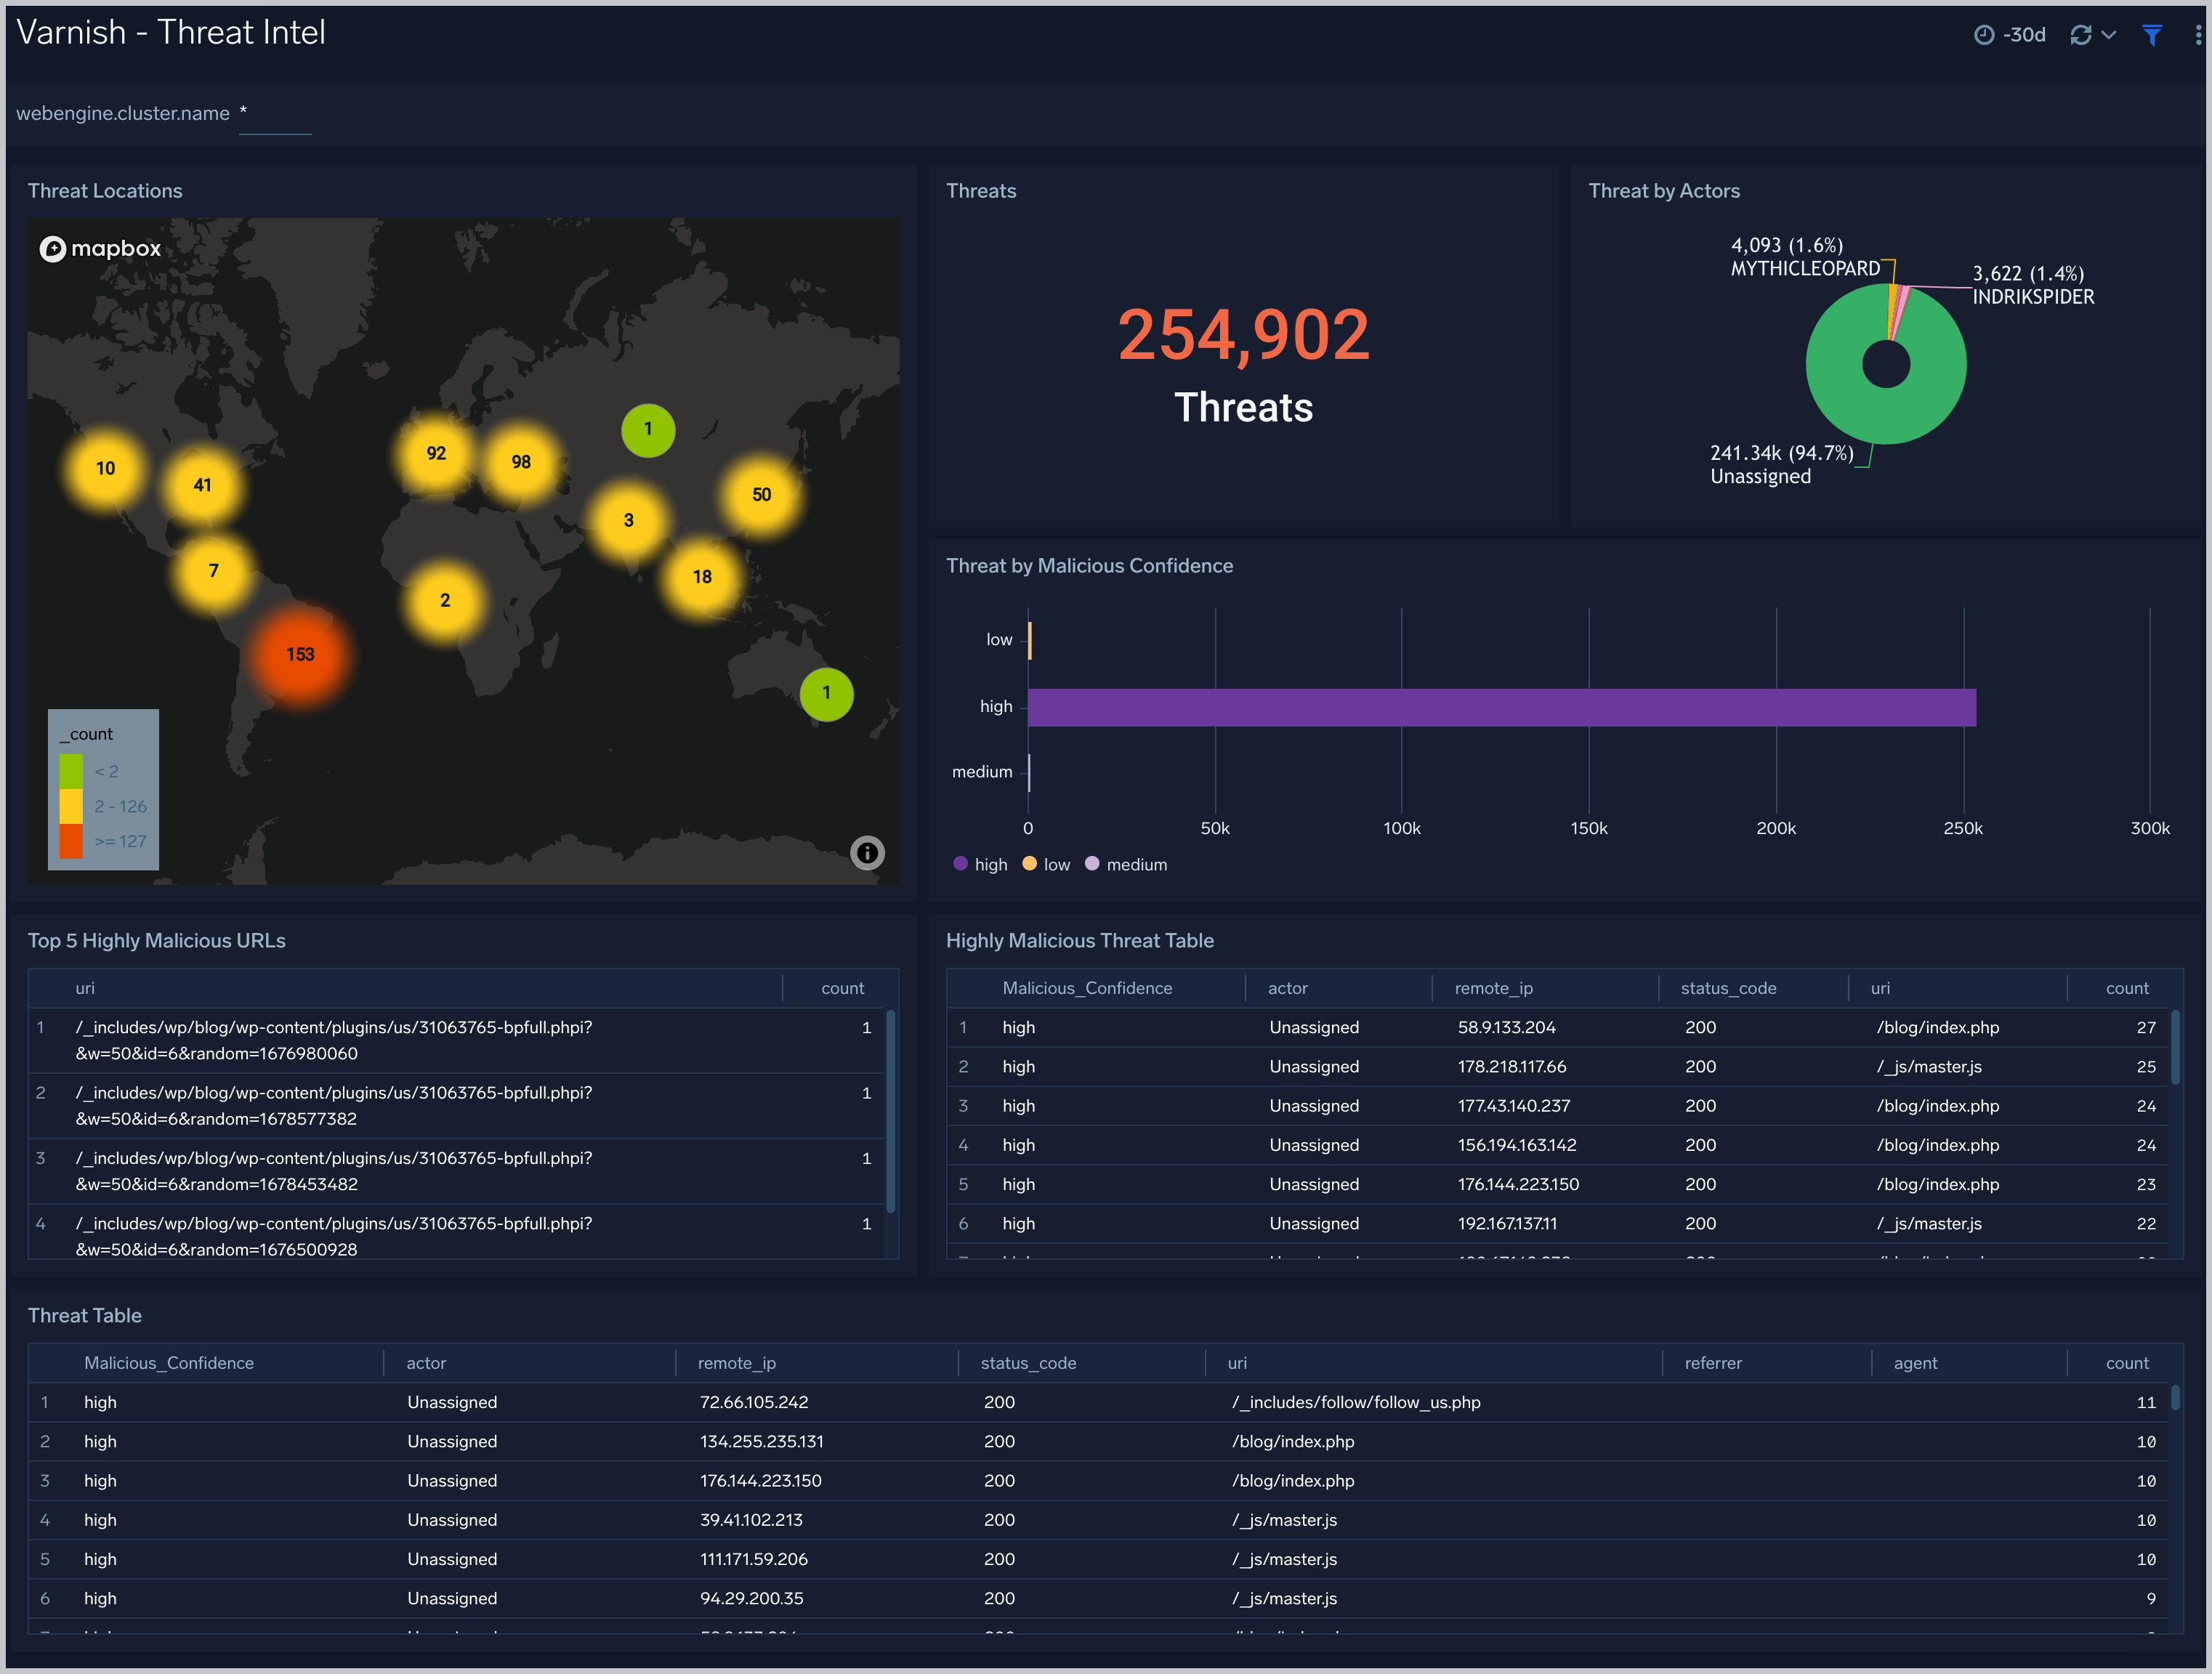Click the 178.218.117.66 remote IP cell

1511,1066
